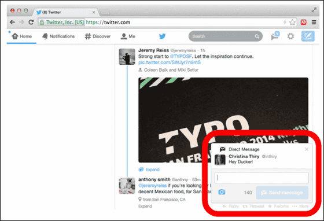
Task: Open Discover tab
Action: tap(98, 36)
